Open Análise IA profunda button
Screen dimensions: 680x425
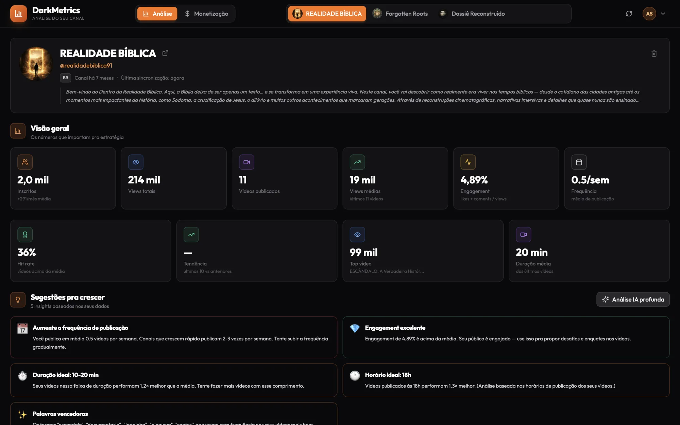click(633, 300)
